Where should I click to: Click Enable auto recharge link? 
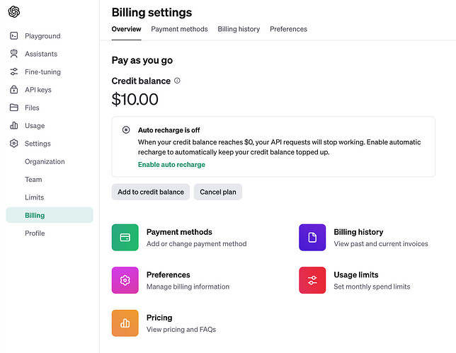171,165
